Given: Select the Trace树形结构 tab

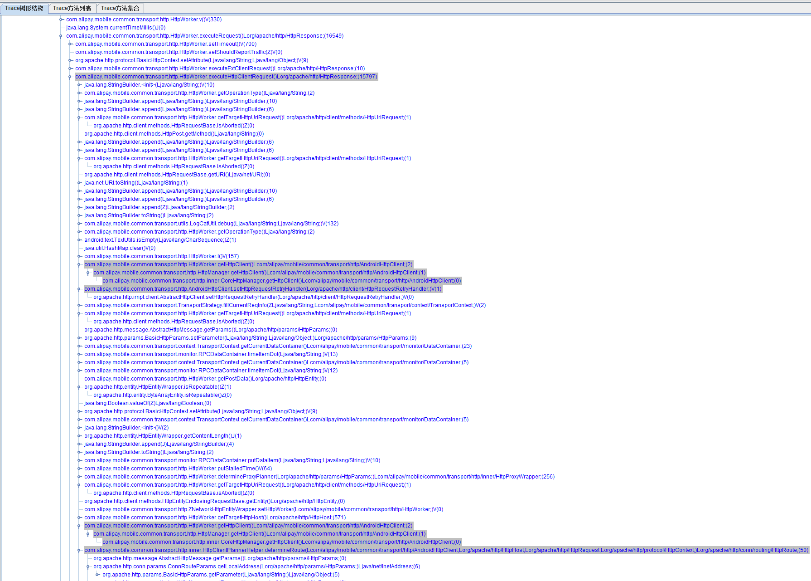Looking at the screenshot, I should point(24,8).
